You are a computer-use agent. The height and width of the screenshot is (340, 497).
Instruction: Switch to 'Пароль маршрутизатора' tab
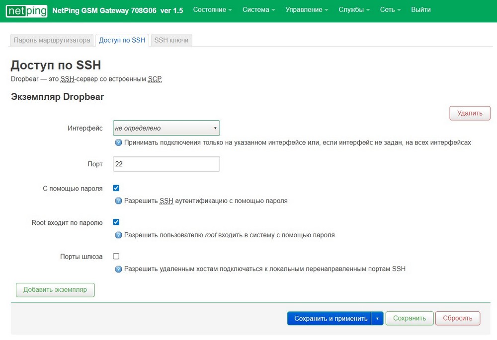pos(52,40)
